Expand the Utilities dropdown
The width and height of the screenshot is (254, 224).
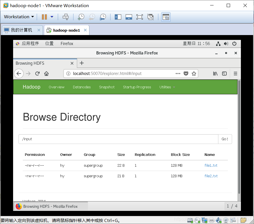coord(167,87)
